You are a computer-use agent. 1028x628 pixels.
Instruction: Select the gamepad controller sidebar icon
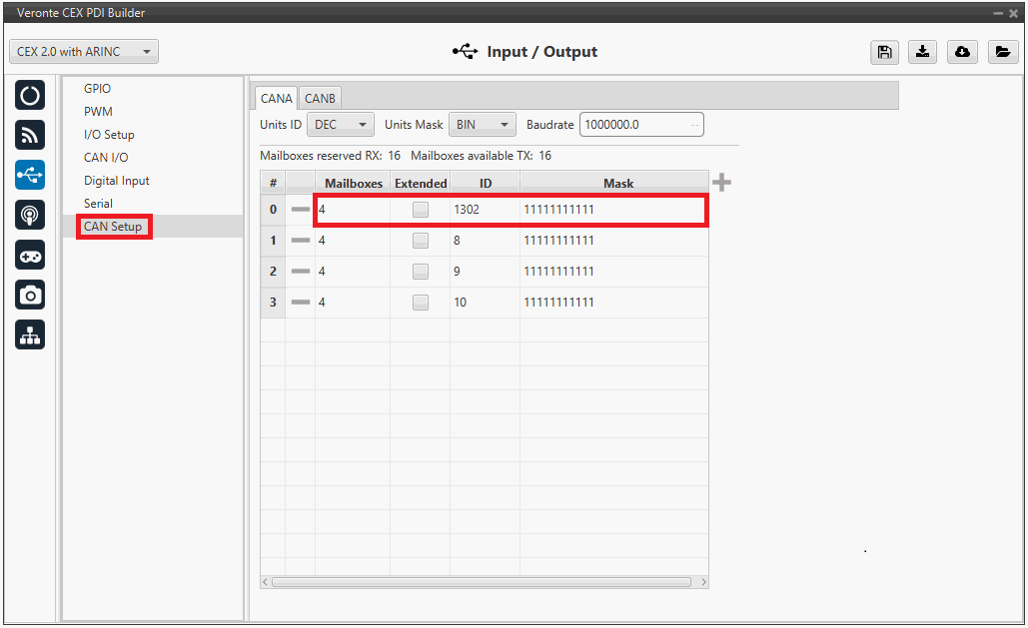(30, 255)
